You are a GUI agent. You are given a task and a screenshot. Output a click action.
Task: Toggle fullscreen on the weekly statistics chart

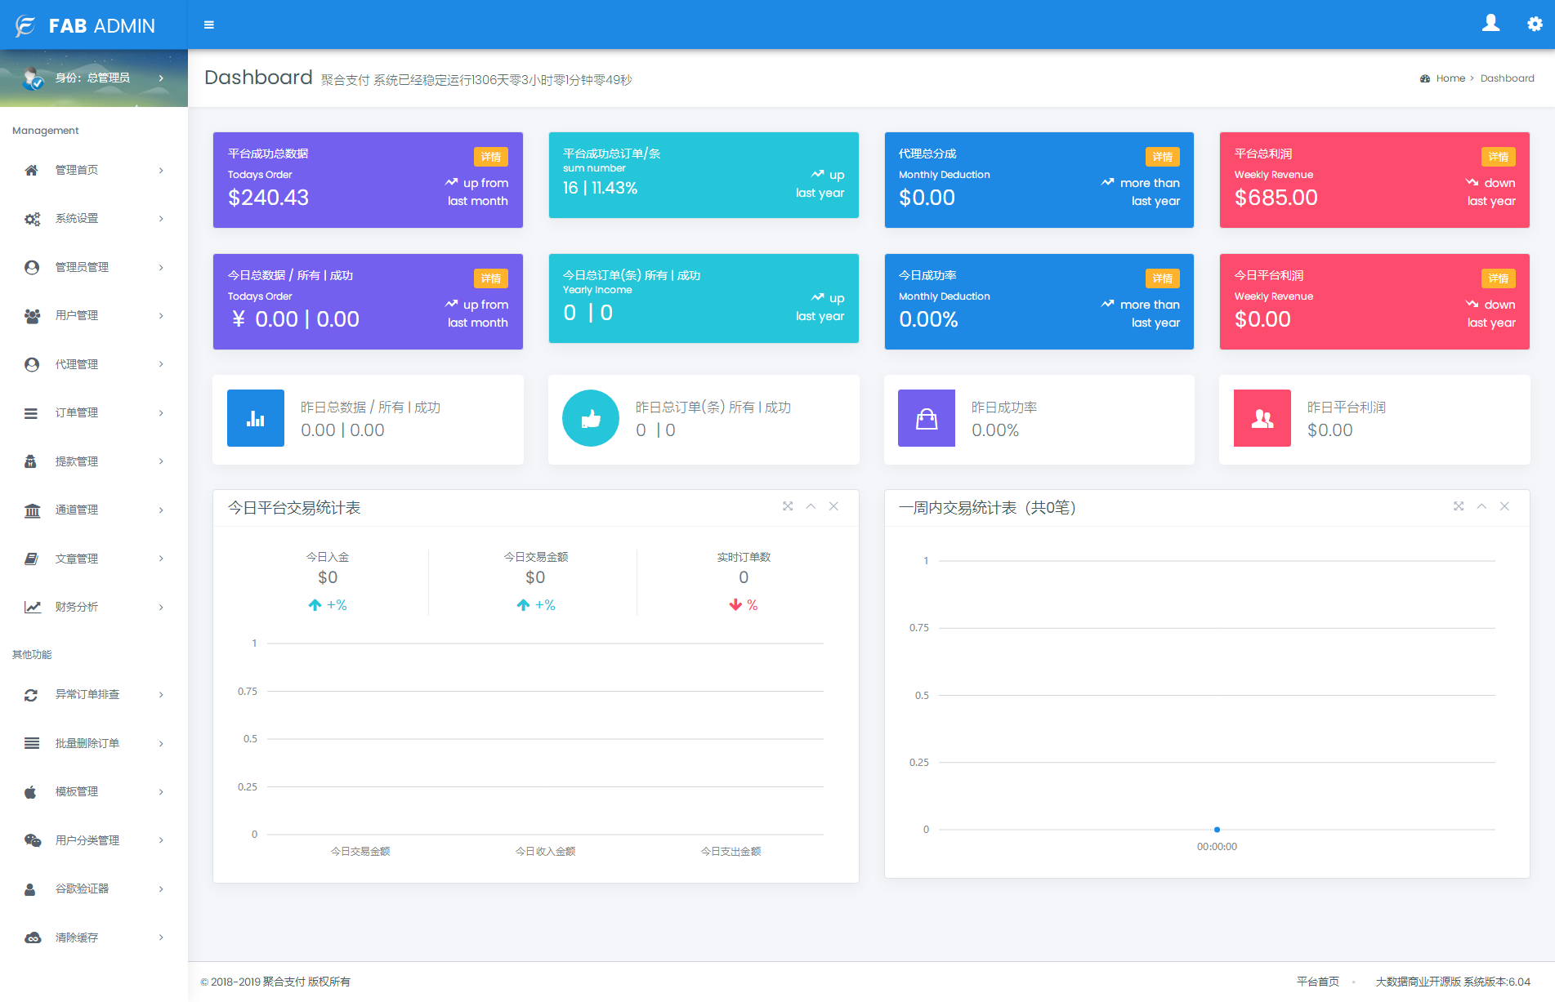click(1459, 506)
